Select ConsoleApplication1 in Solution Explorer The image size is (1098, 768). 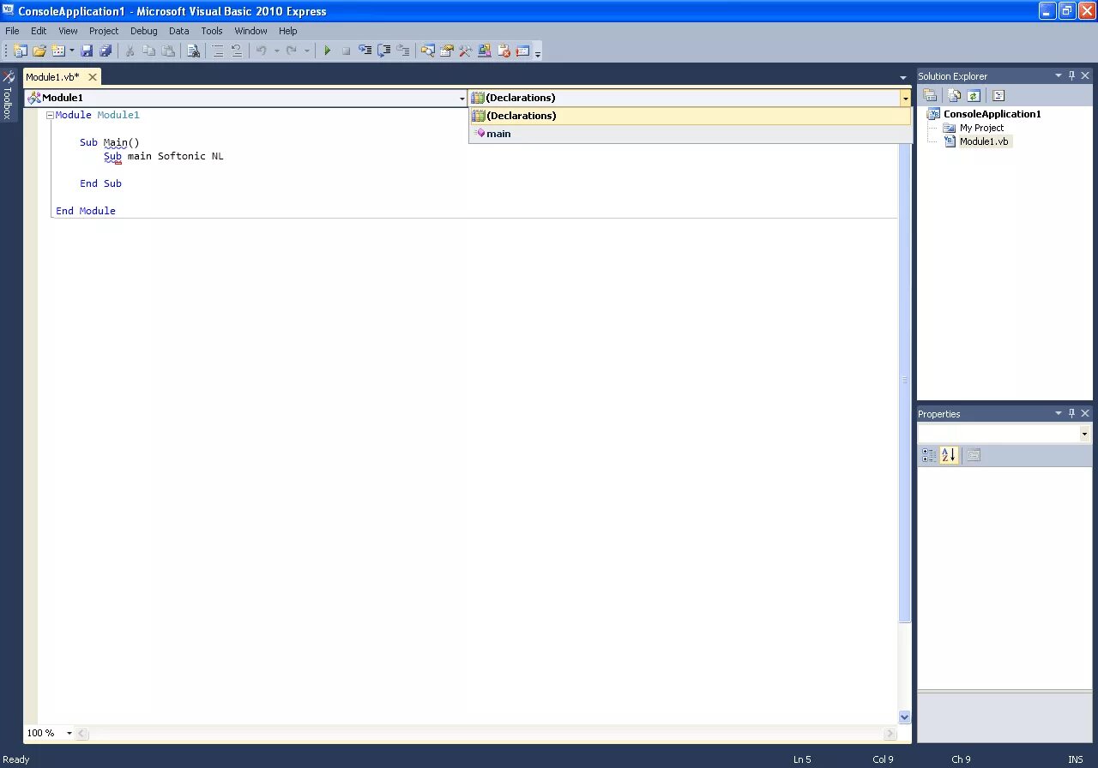point(992,114)
